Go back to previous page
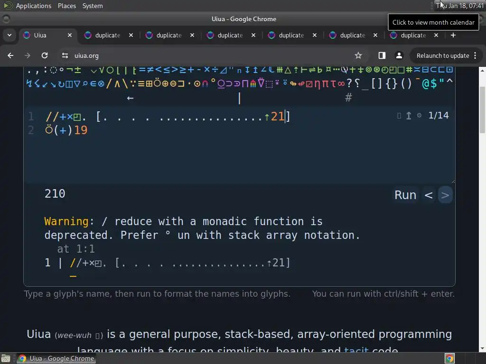This screenshot has height=364, width=486. (10, 55)
